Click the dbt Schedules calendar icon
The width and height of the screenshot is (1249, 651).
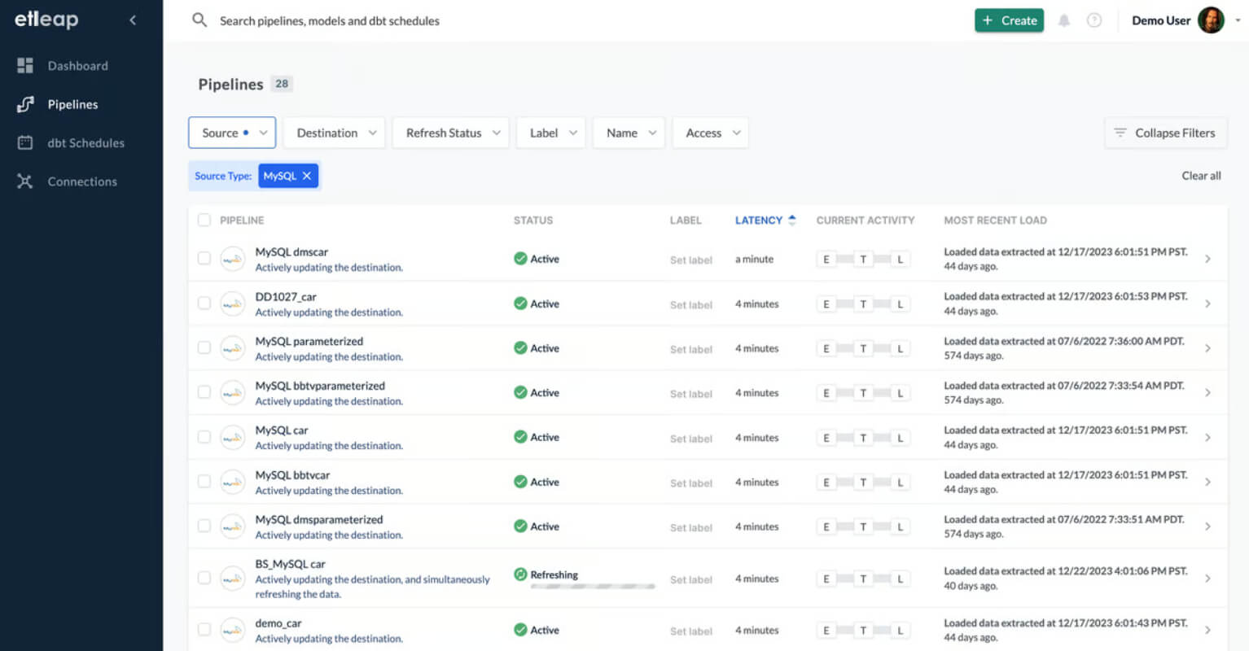pyautogui.click(x=25, y=143)
